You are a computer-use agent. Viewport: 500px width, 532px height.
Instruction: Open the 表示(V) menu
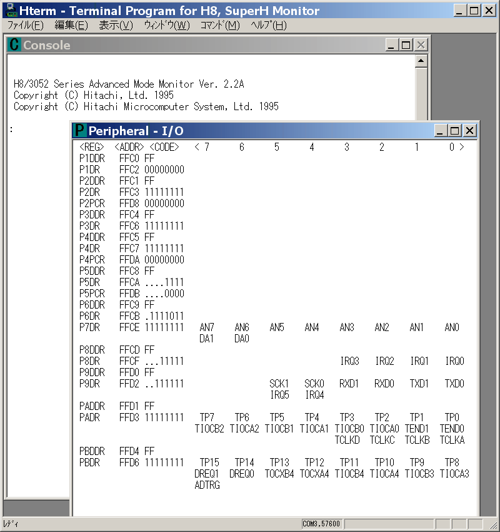[116, 26]
